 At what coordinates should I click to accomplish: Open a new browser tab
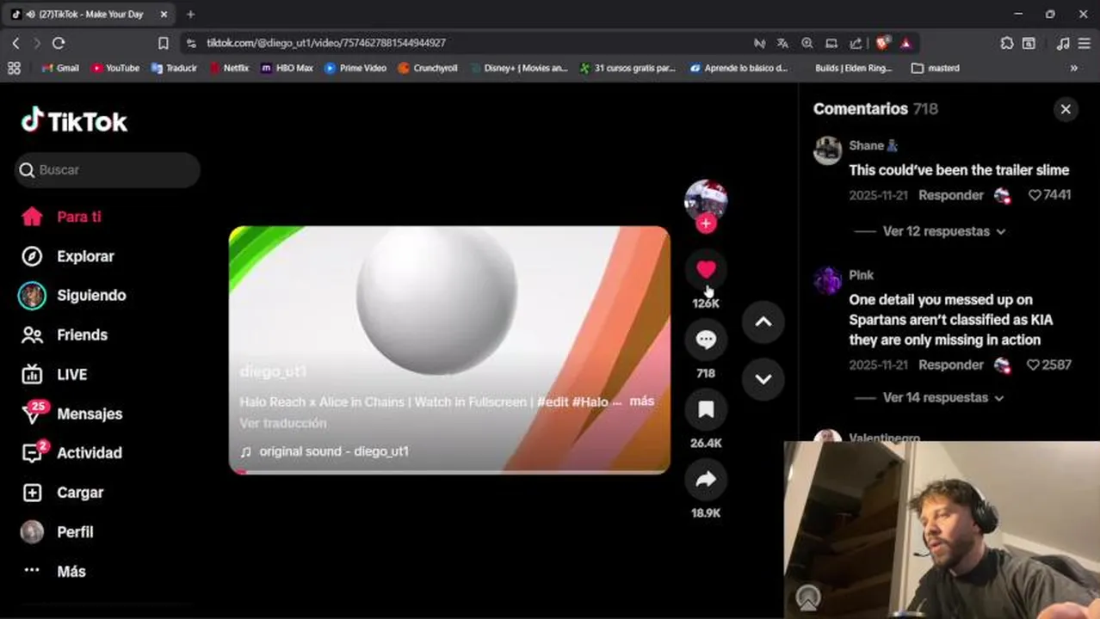(x=190, y=15)
